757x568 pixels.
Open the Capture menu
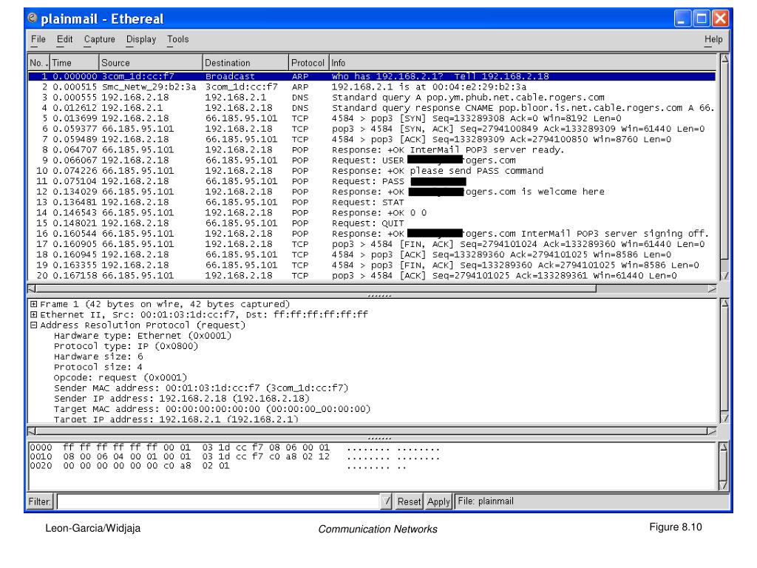click(100, 40)
